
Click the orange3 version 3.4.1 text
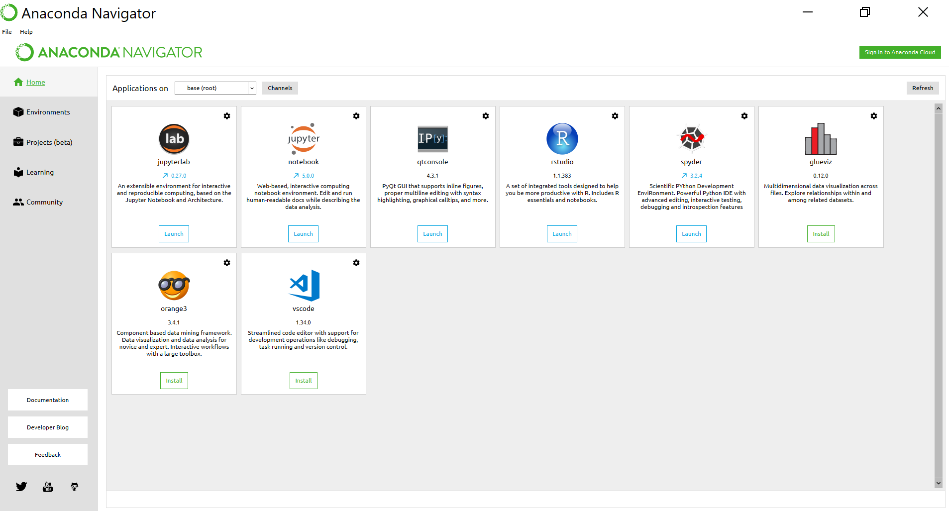tap(174, 322)
